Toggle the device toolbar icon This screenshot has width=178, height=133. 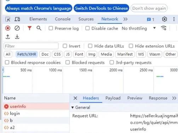tap(17, 19)
